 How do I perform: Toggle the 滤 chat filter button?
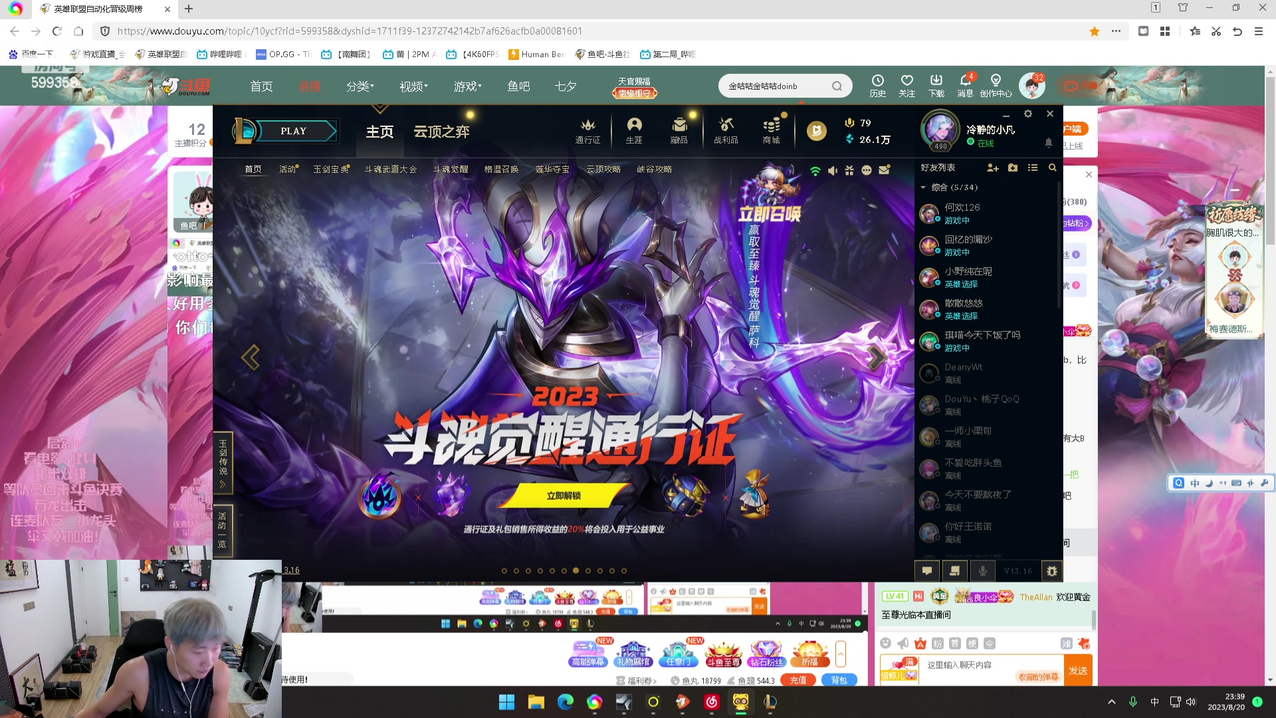pyautogui.click(x=1066, y=643)
